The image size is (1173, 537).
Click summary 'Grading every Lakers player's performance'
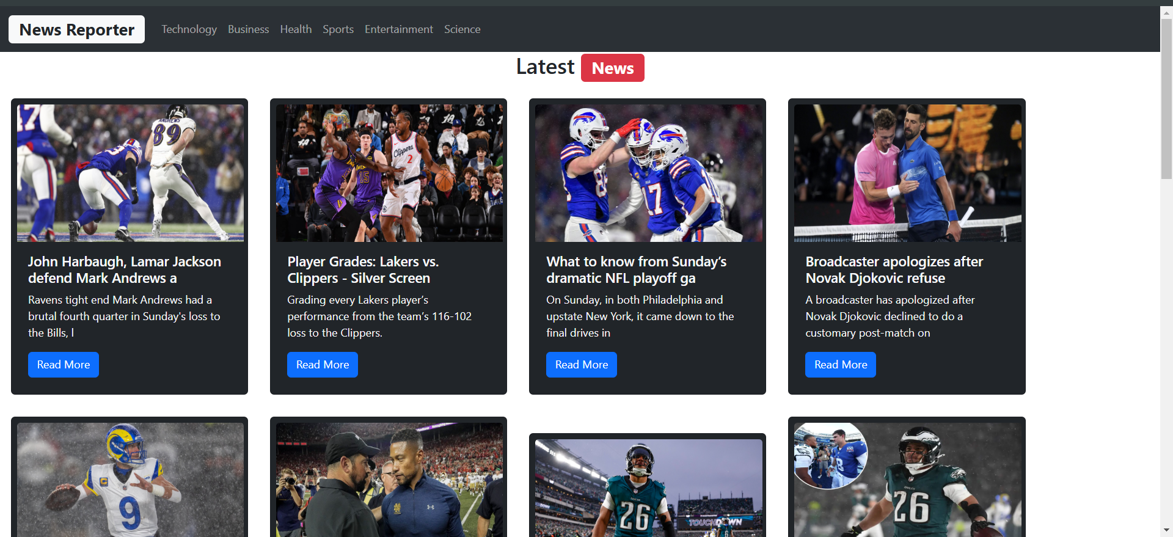[379, 316]
